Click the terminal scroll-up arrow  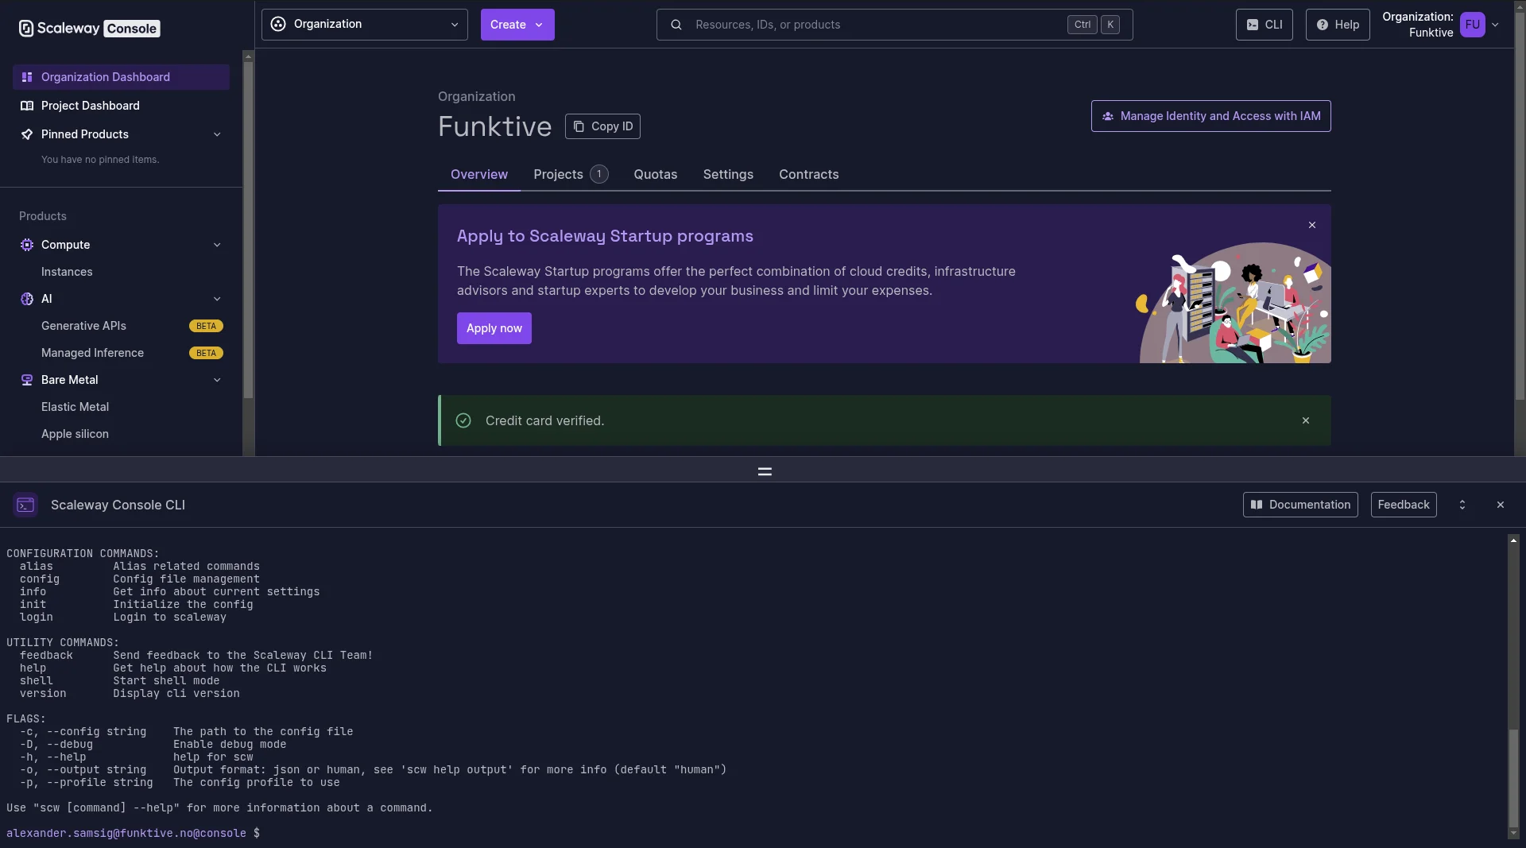(x=1513, y=540)
